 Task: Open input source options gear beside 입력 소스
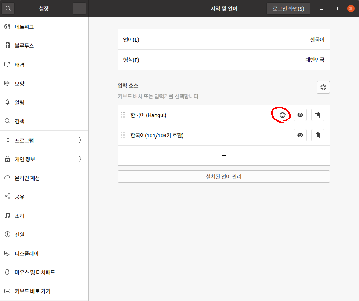coord(323,87)
